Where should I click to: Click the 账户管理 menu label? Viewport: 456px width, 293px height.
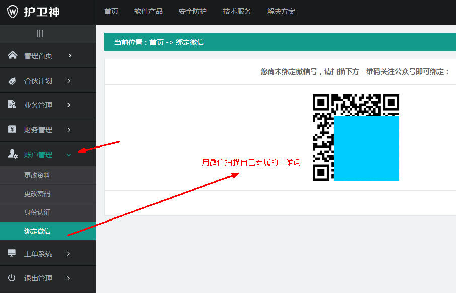38,155
